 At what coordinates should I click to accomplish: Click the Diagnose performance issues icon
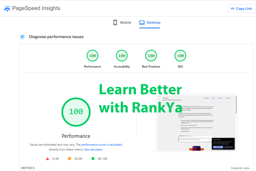[22, 37]
